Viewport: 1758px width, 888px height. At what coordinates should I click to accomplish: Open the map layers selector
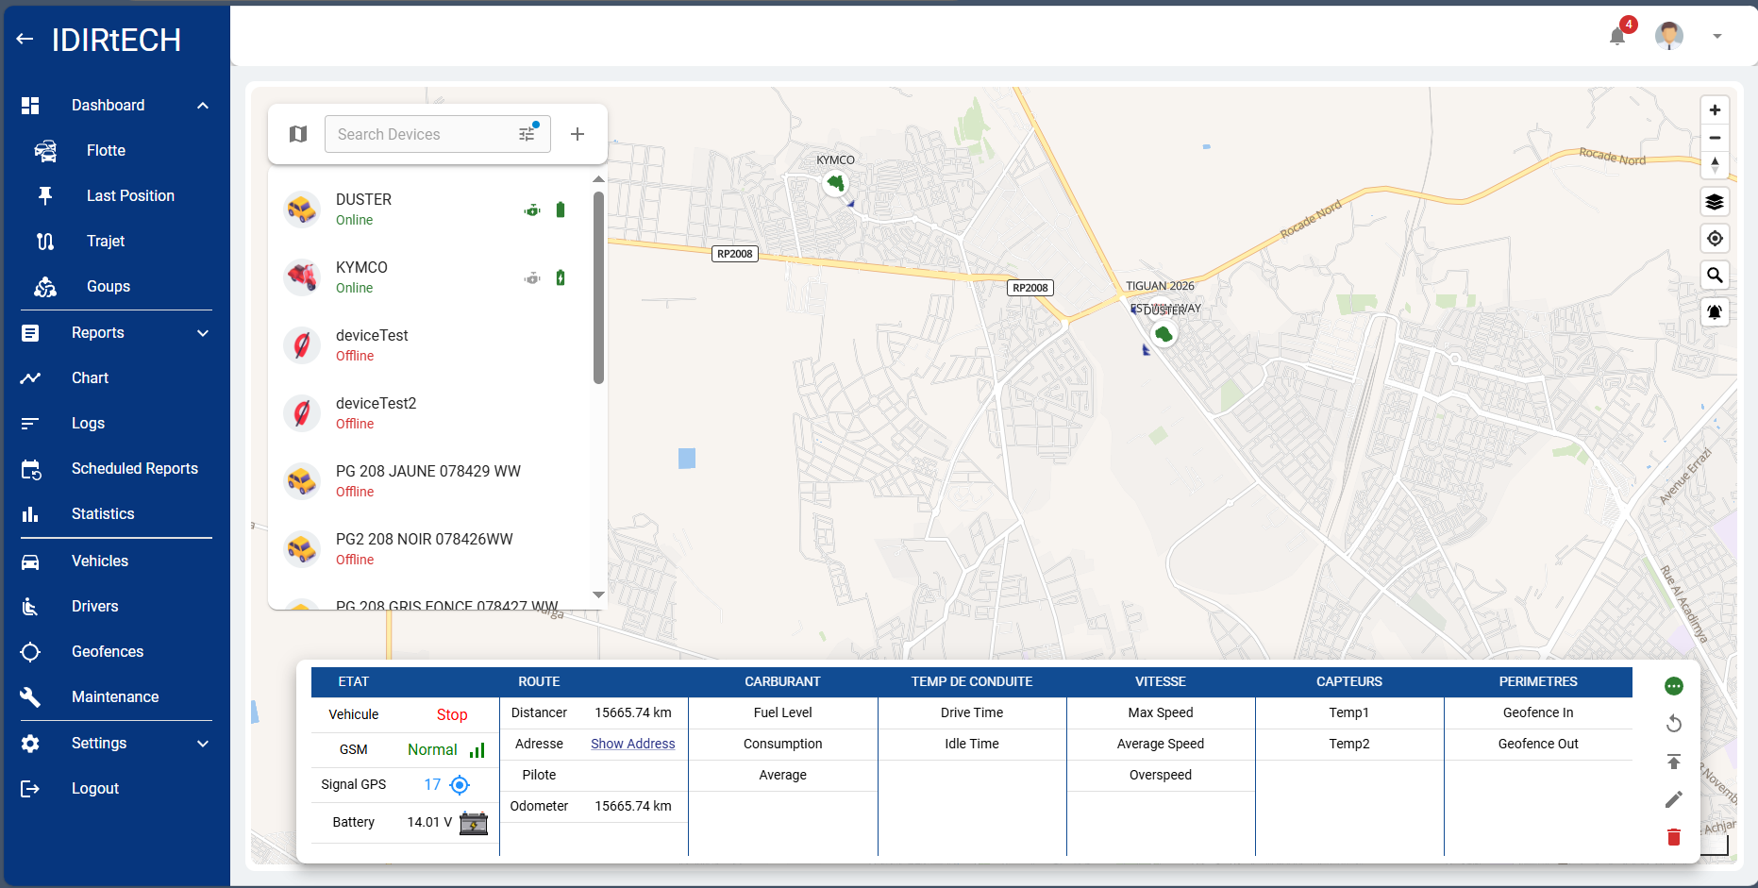tap(1716, 201)
